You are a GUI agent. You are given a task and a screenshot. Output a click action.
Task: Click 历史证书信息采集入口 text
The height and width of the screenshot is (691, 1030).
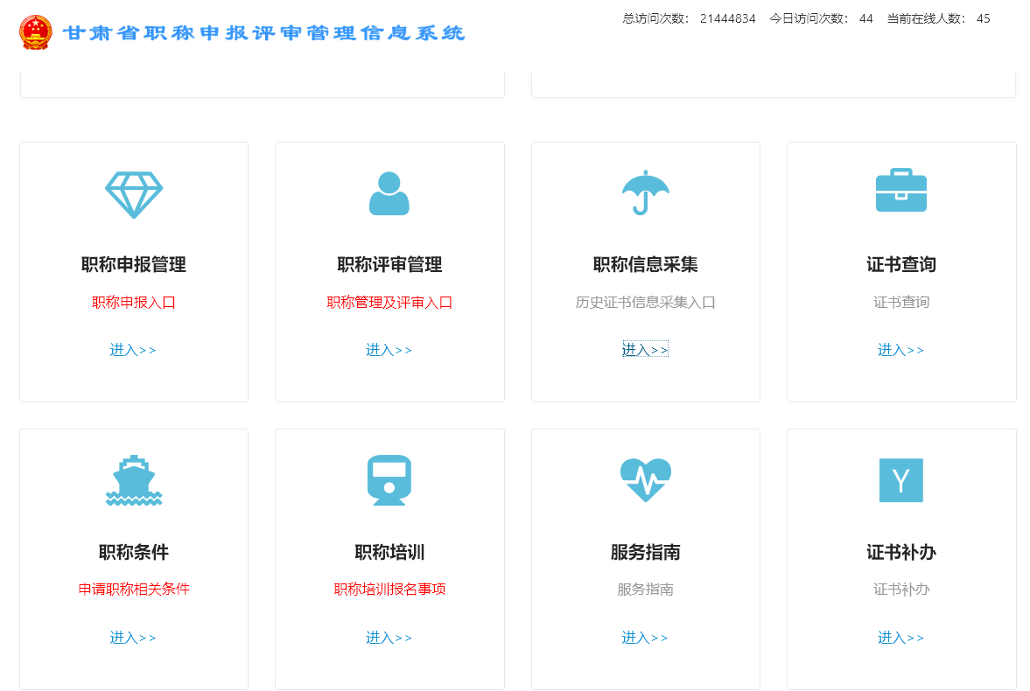pos(645,303)
